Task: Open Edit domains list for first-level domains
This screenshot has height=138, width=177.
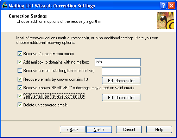Action: pos(121,97)
